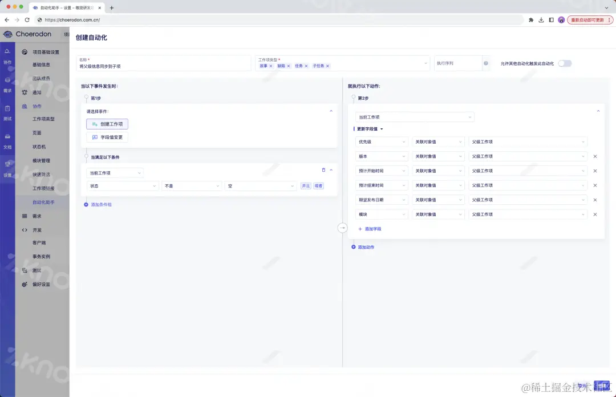Remove the 版本 field row
Viewport: 616px width, 397px height.
(595, 156)
